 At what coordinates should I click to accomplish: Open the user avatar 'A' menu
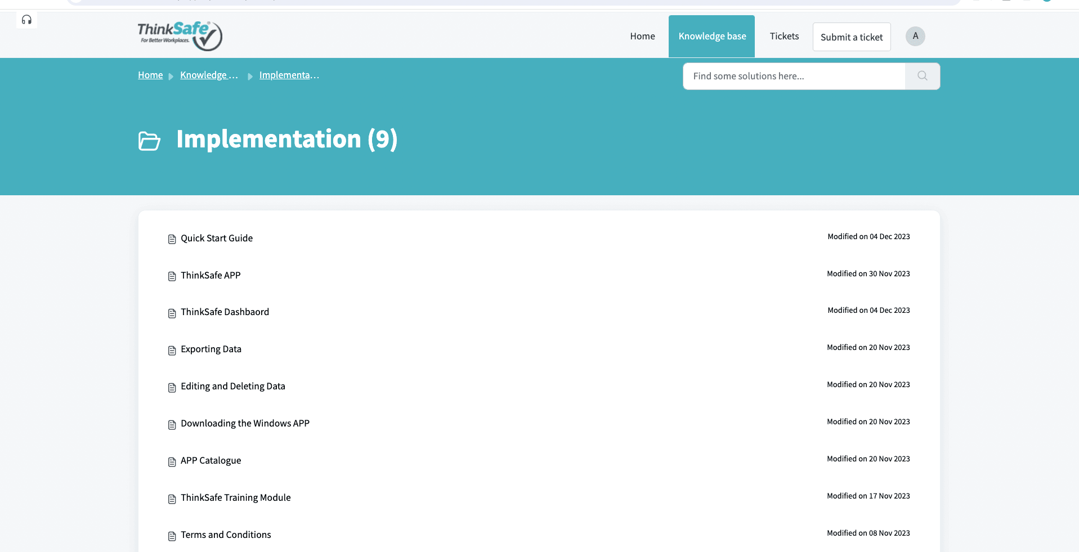point(915,36)
